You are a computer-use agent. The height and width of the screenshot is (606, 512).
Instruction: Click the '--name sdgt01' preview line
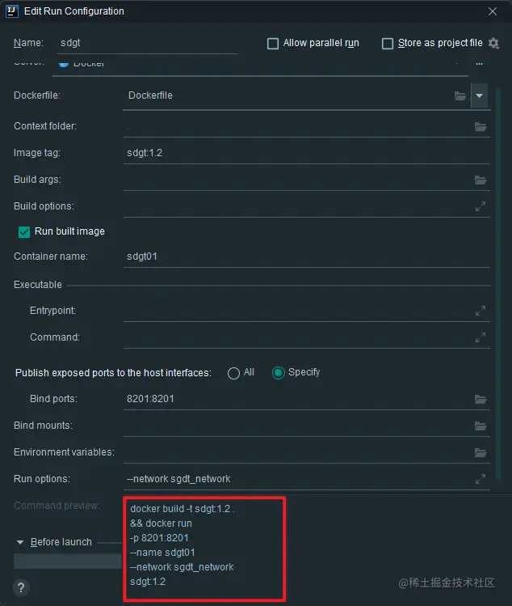coord(162,553)
